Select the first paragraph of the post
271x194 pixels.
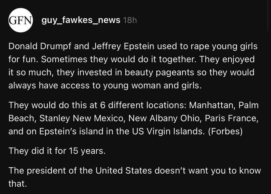[x=133, y=66]
